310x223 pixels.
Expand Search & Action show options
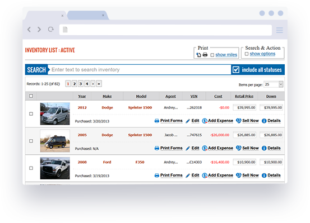point(262,54)
